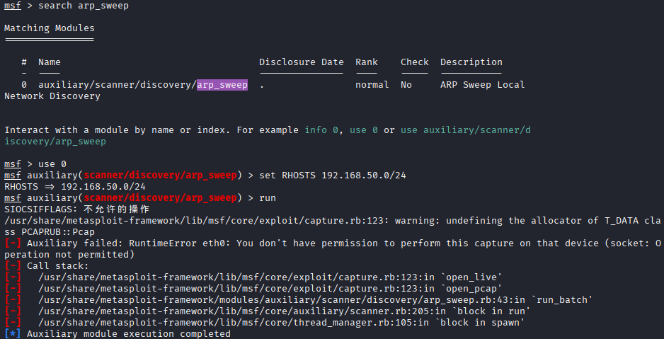Click the 'thread_manager.rb:105' block in spawn line
Image resolution: width=664 pixels, height=339 pixels.
tap(265, 323)
